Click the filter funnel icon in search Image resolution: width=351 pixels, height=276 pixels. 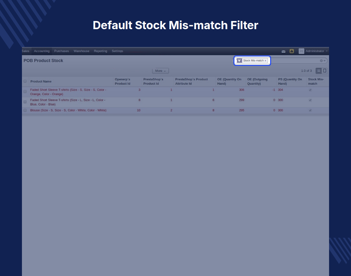(x=239, y=61)
